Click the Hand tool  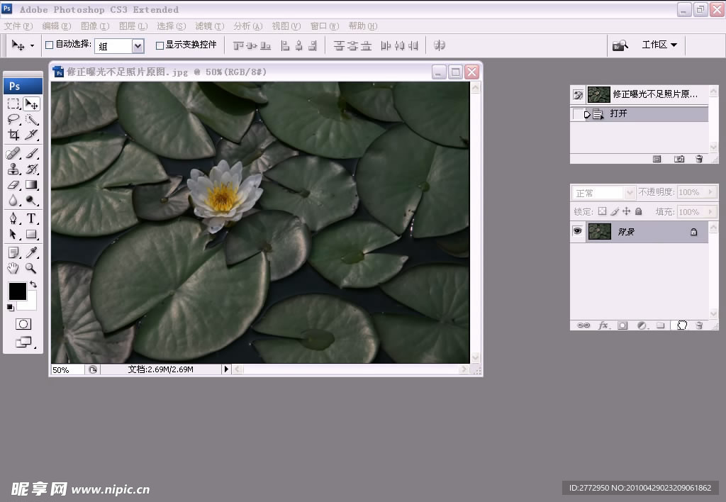coord(13,268)
